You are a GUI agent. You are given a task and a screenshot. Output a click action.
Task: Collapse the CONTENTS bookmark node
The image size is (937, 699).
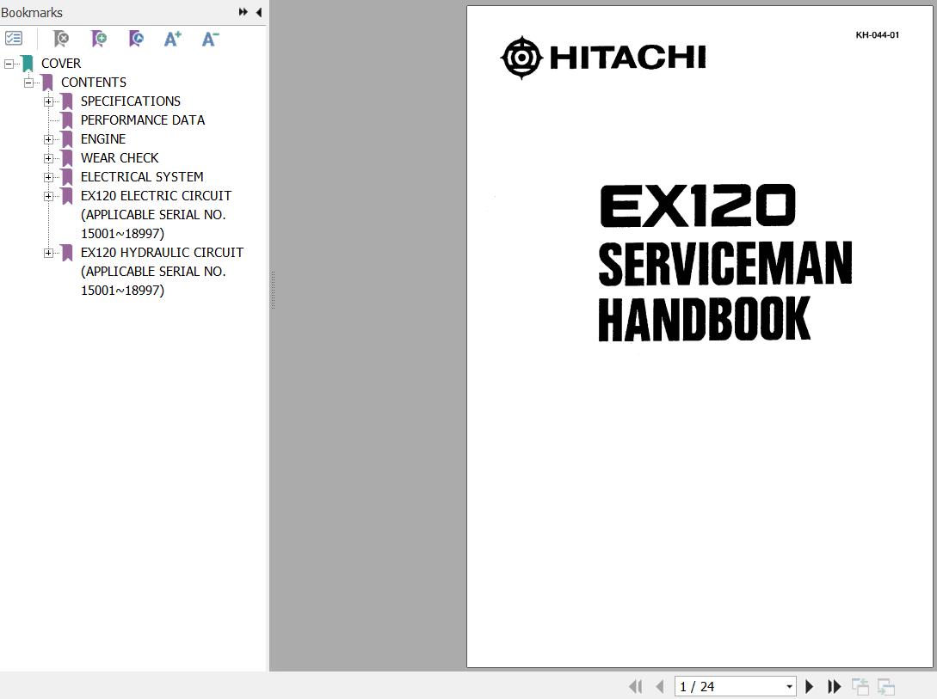(28, 83)
